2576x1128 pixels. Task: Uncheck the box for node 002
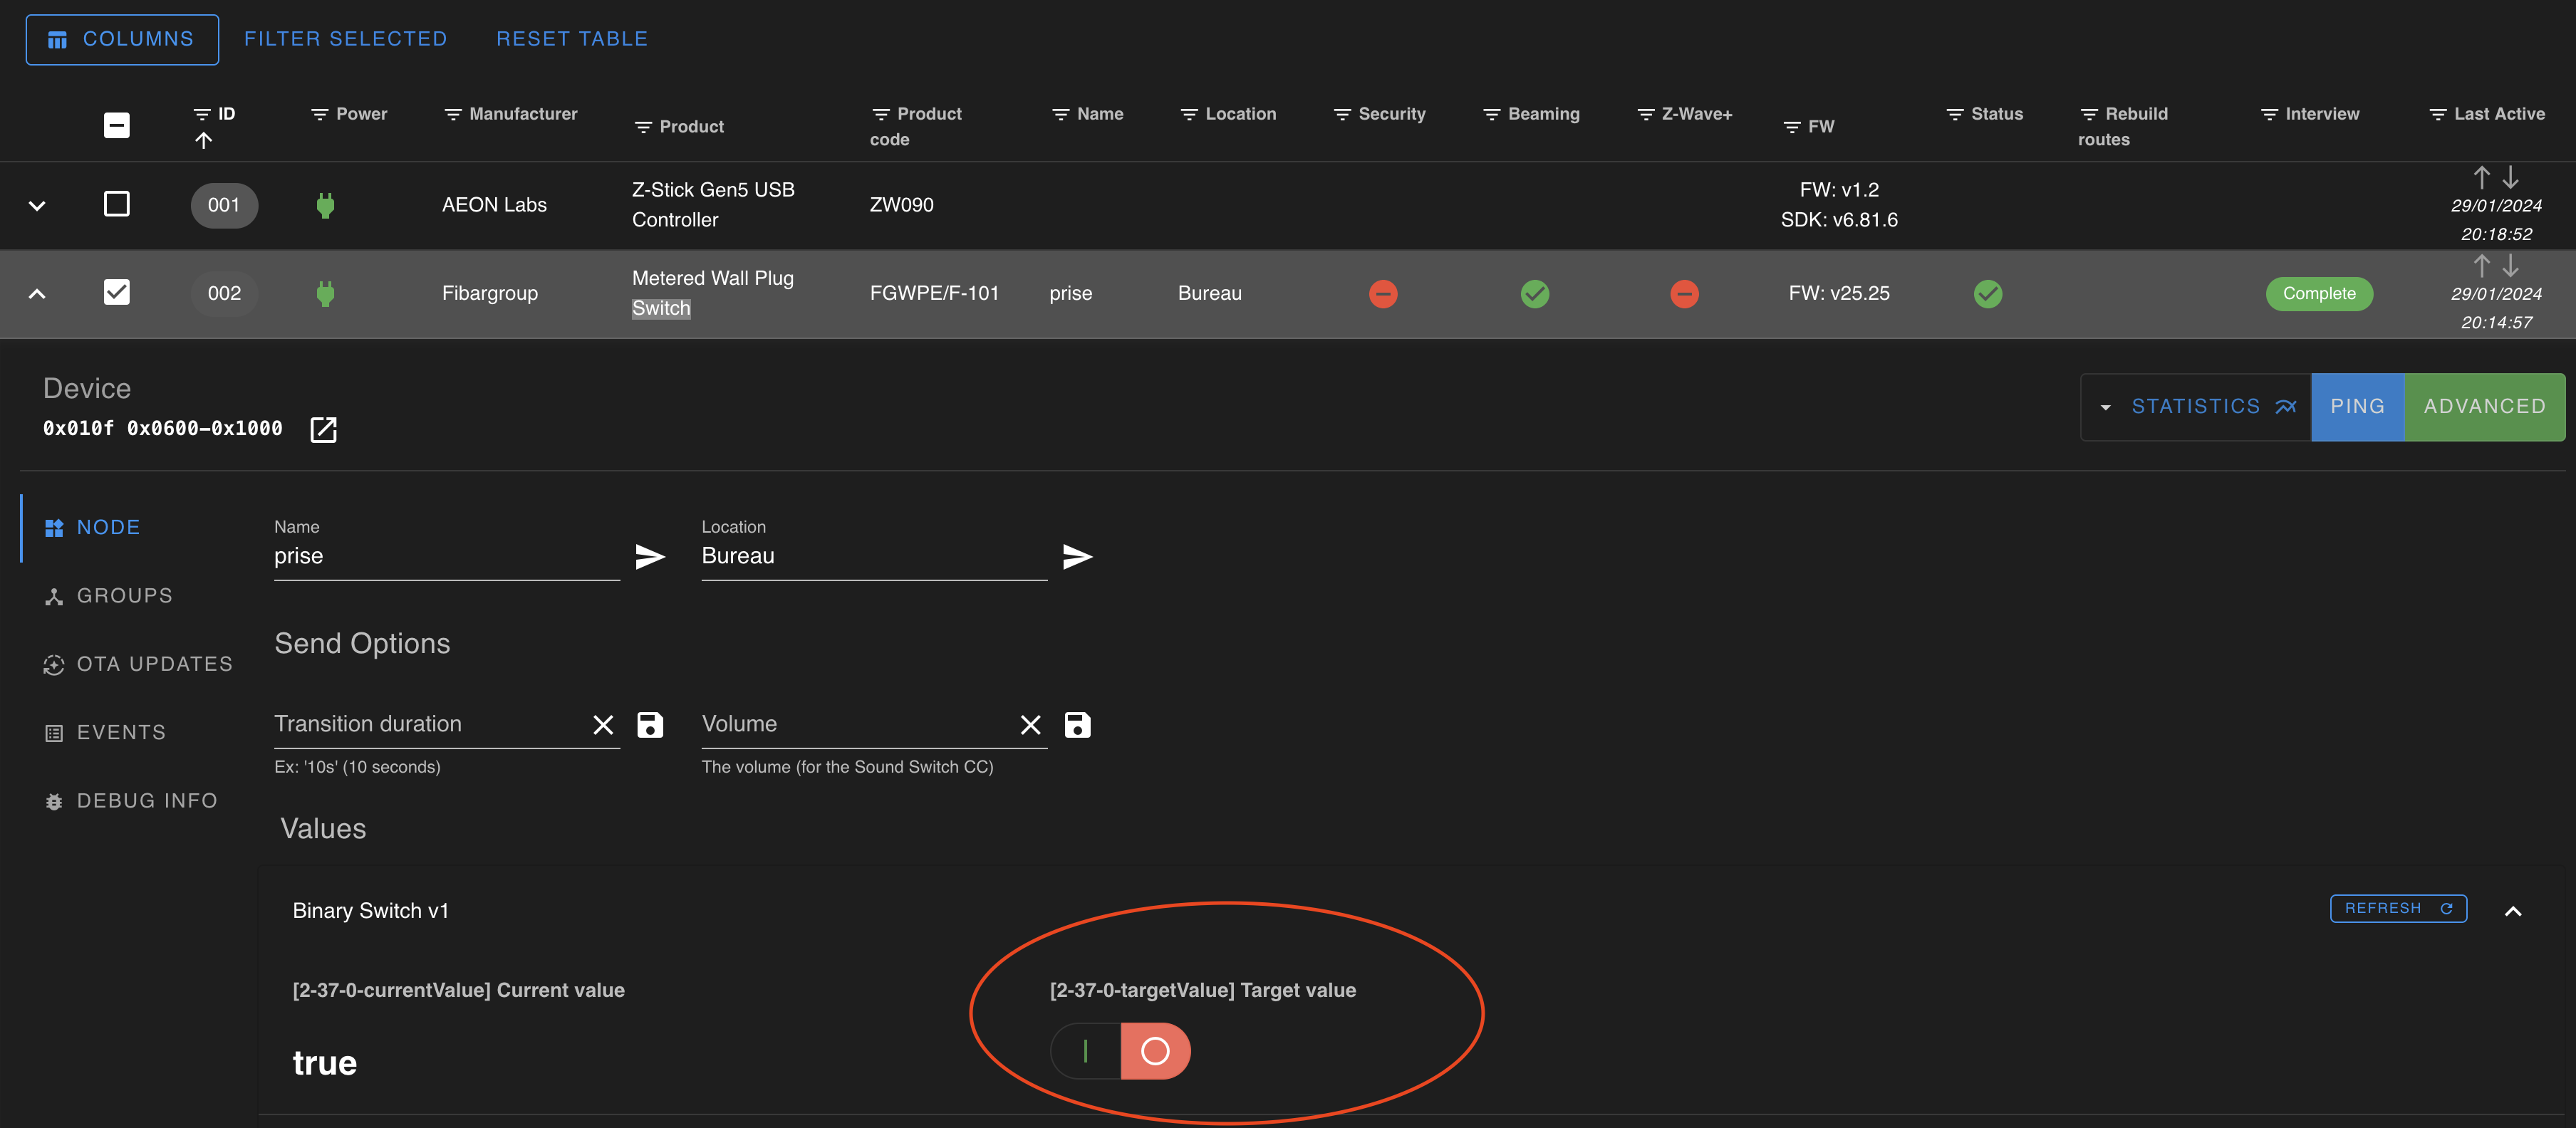point(117,292)
